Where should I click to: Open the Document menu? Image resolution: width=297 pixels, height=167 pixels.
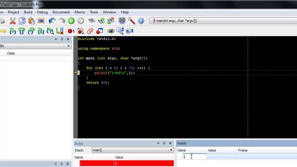61,12
